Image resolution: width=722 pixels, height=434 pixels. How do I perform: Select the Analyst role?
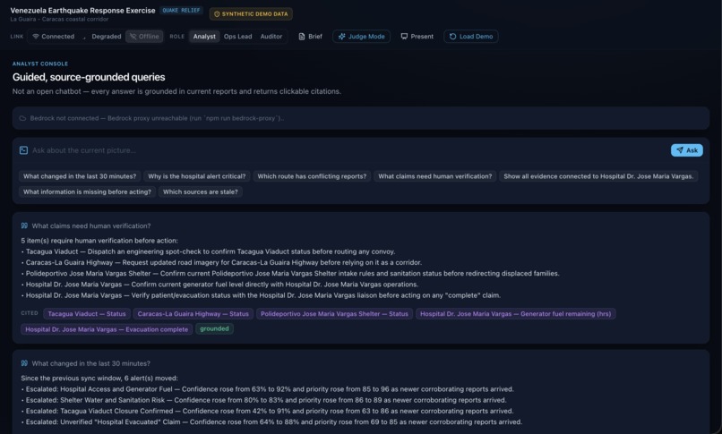(x=204, y=37)
